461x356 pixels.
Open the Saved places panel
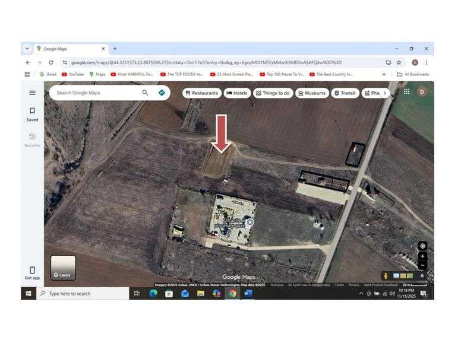(32, 115)
